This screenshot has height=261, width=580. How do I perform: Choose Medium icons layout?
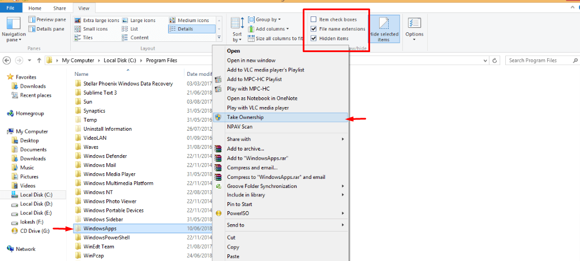click(189, 20)
